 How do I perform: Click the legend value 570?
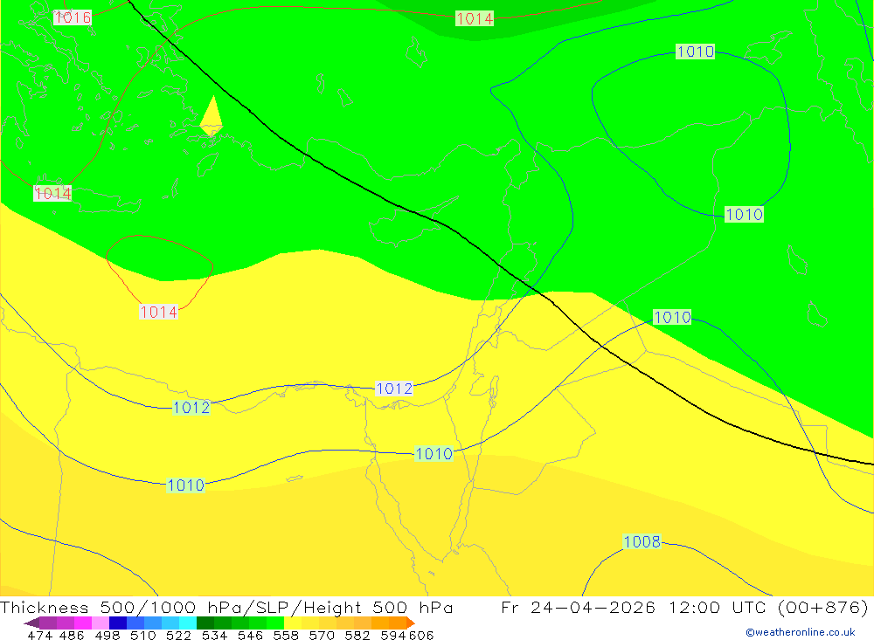(x=322, y=635)
